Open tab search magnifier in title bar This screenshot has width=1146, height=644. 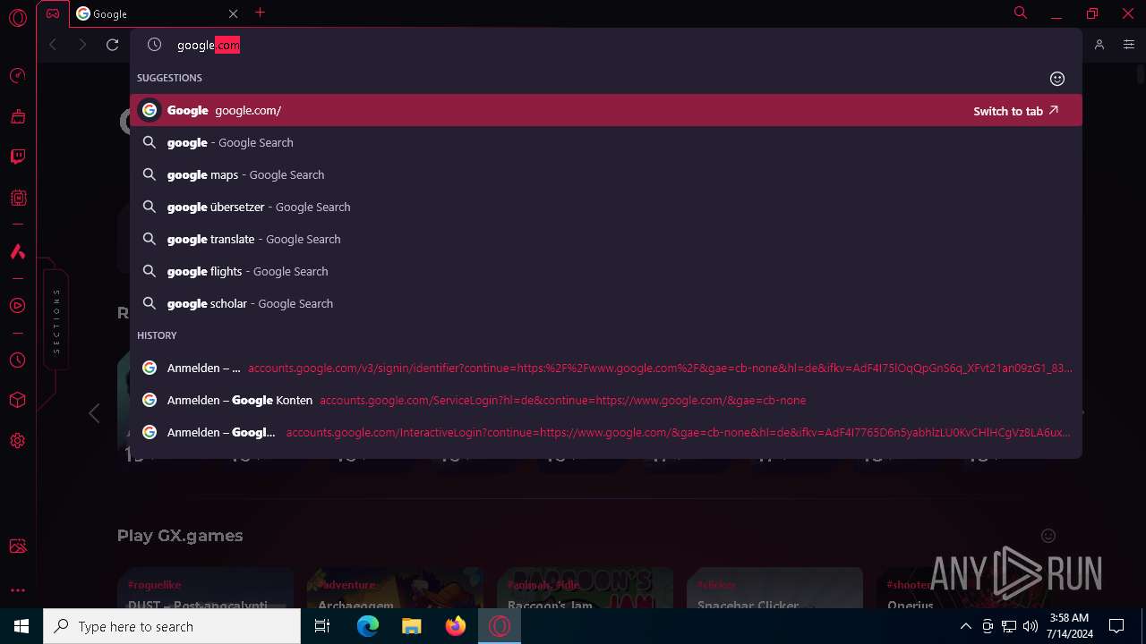[x=1021, y=13]
